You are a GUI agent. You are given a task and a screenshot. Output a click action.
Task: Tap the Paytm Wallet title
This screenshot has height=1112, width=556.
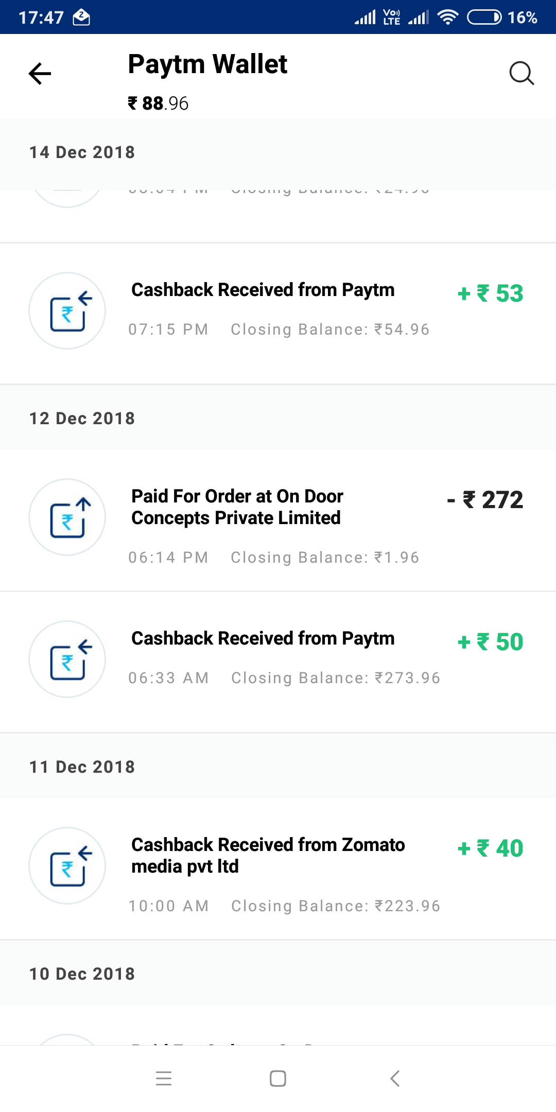pos(207,64)
